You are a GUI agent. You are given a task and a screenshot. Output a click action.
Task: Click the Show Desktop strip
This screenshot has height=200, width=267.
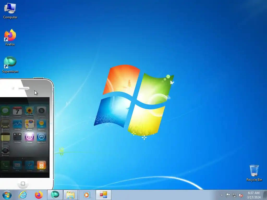click(x=265, y=195)
